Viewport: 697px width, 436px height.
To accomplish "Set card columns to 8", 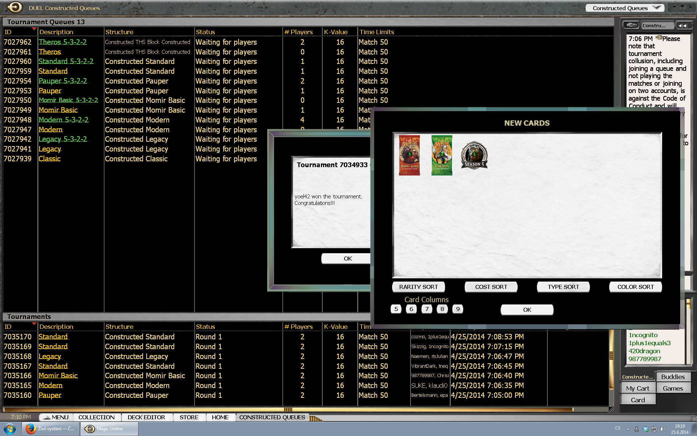I will click(442, 309).
